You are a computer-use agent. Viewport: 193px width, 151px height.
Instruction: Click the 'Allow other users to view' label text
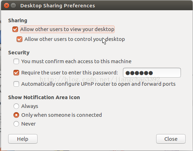[x=67, y=29]
